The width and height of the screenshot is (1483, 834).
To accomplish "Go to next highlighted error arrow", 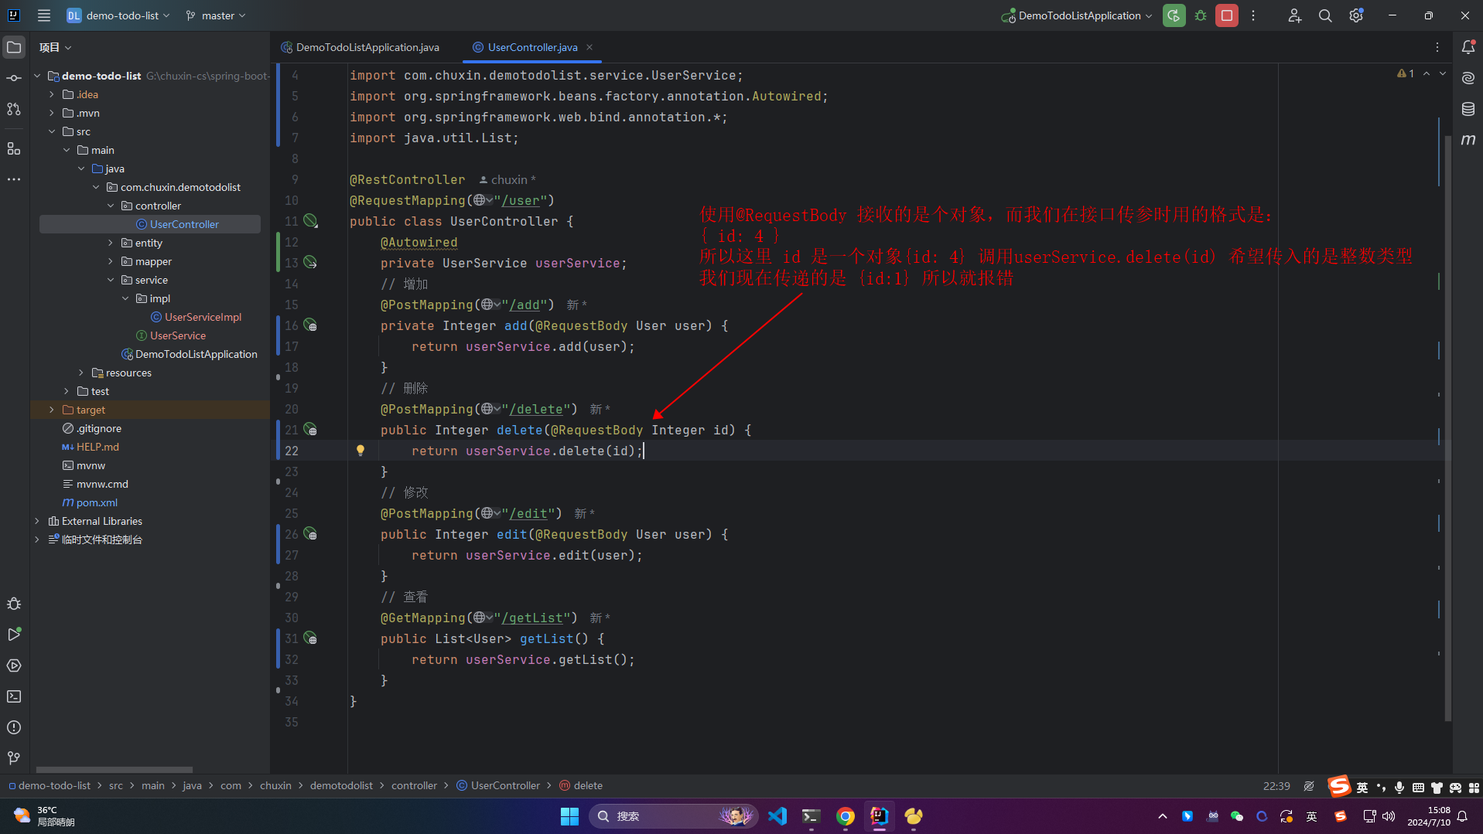I will click(x=1443, y=73).
